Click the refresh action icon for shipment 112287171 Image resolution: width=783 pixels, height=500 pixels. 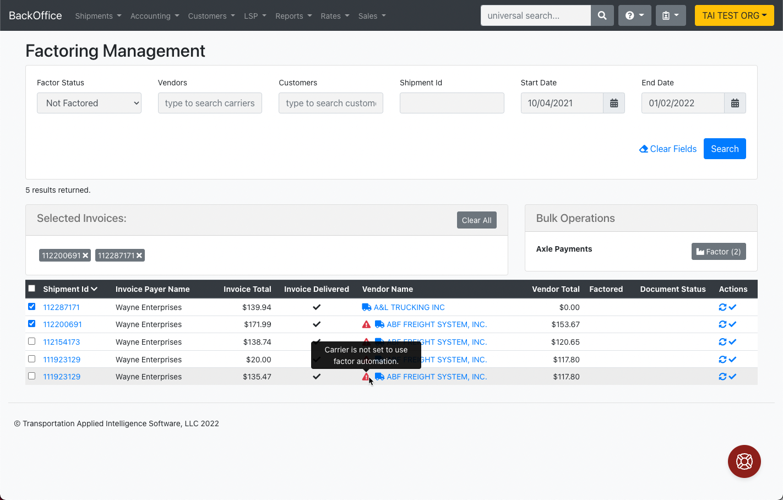pyautogui.click(x=721, y=307)
